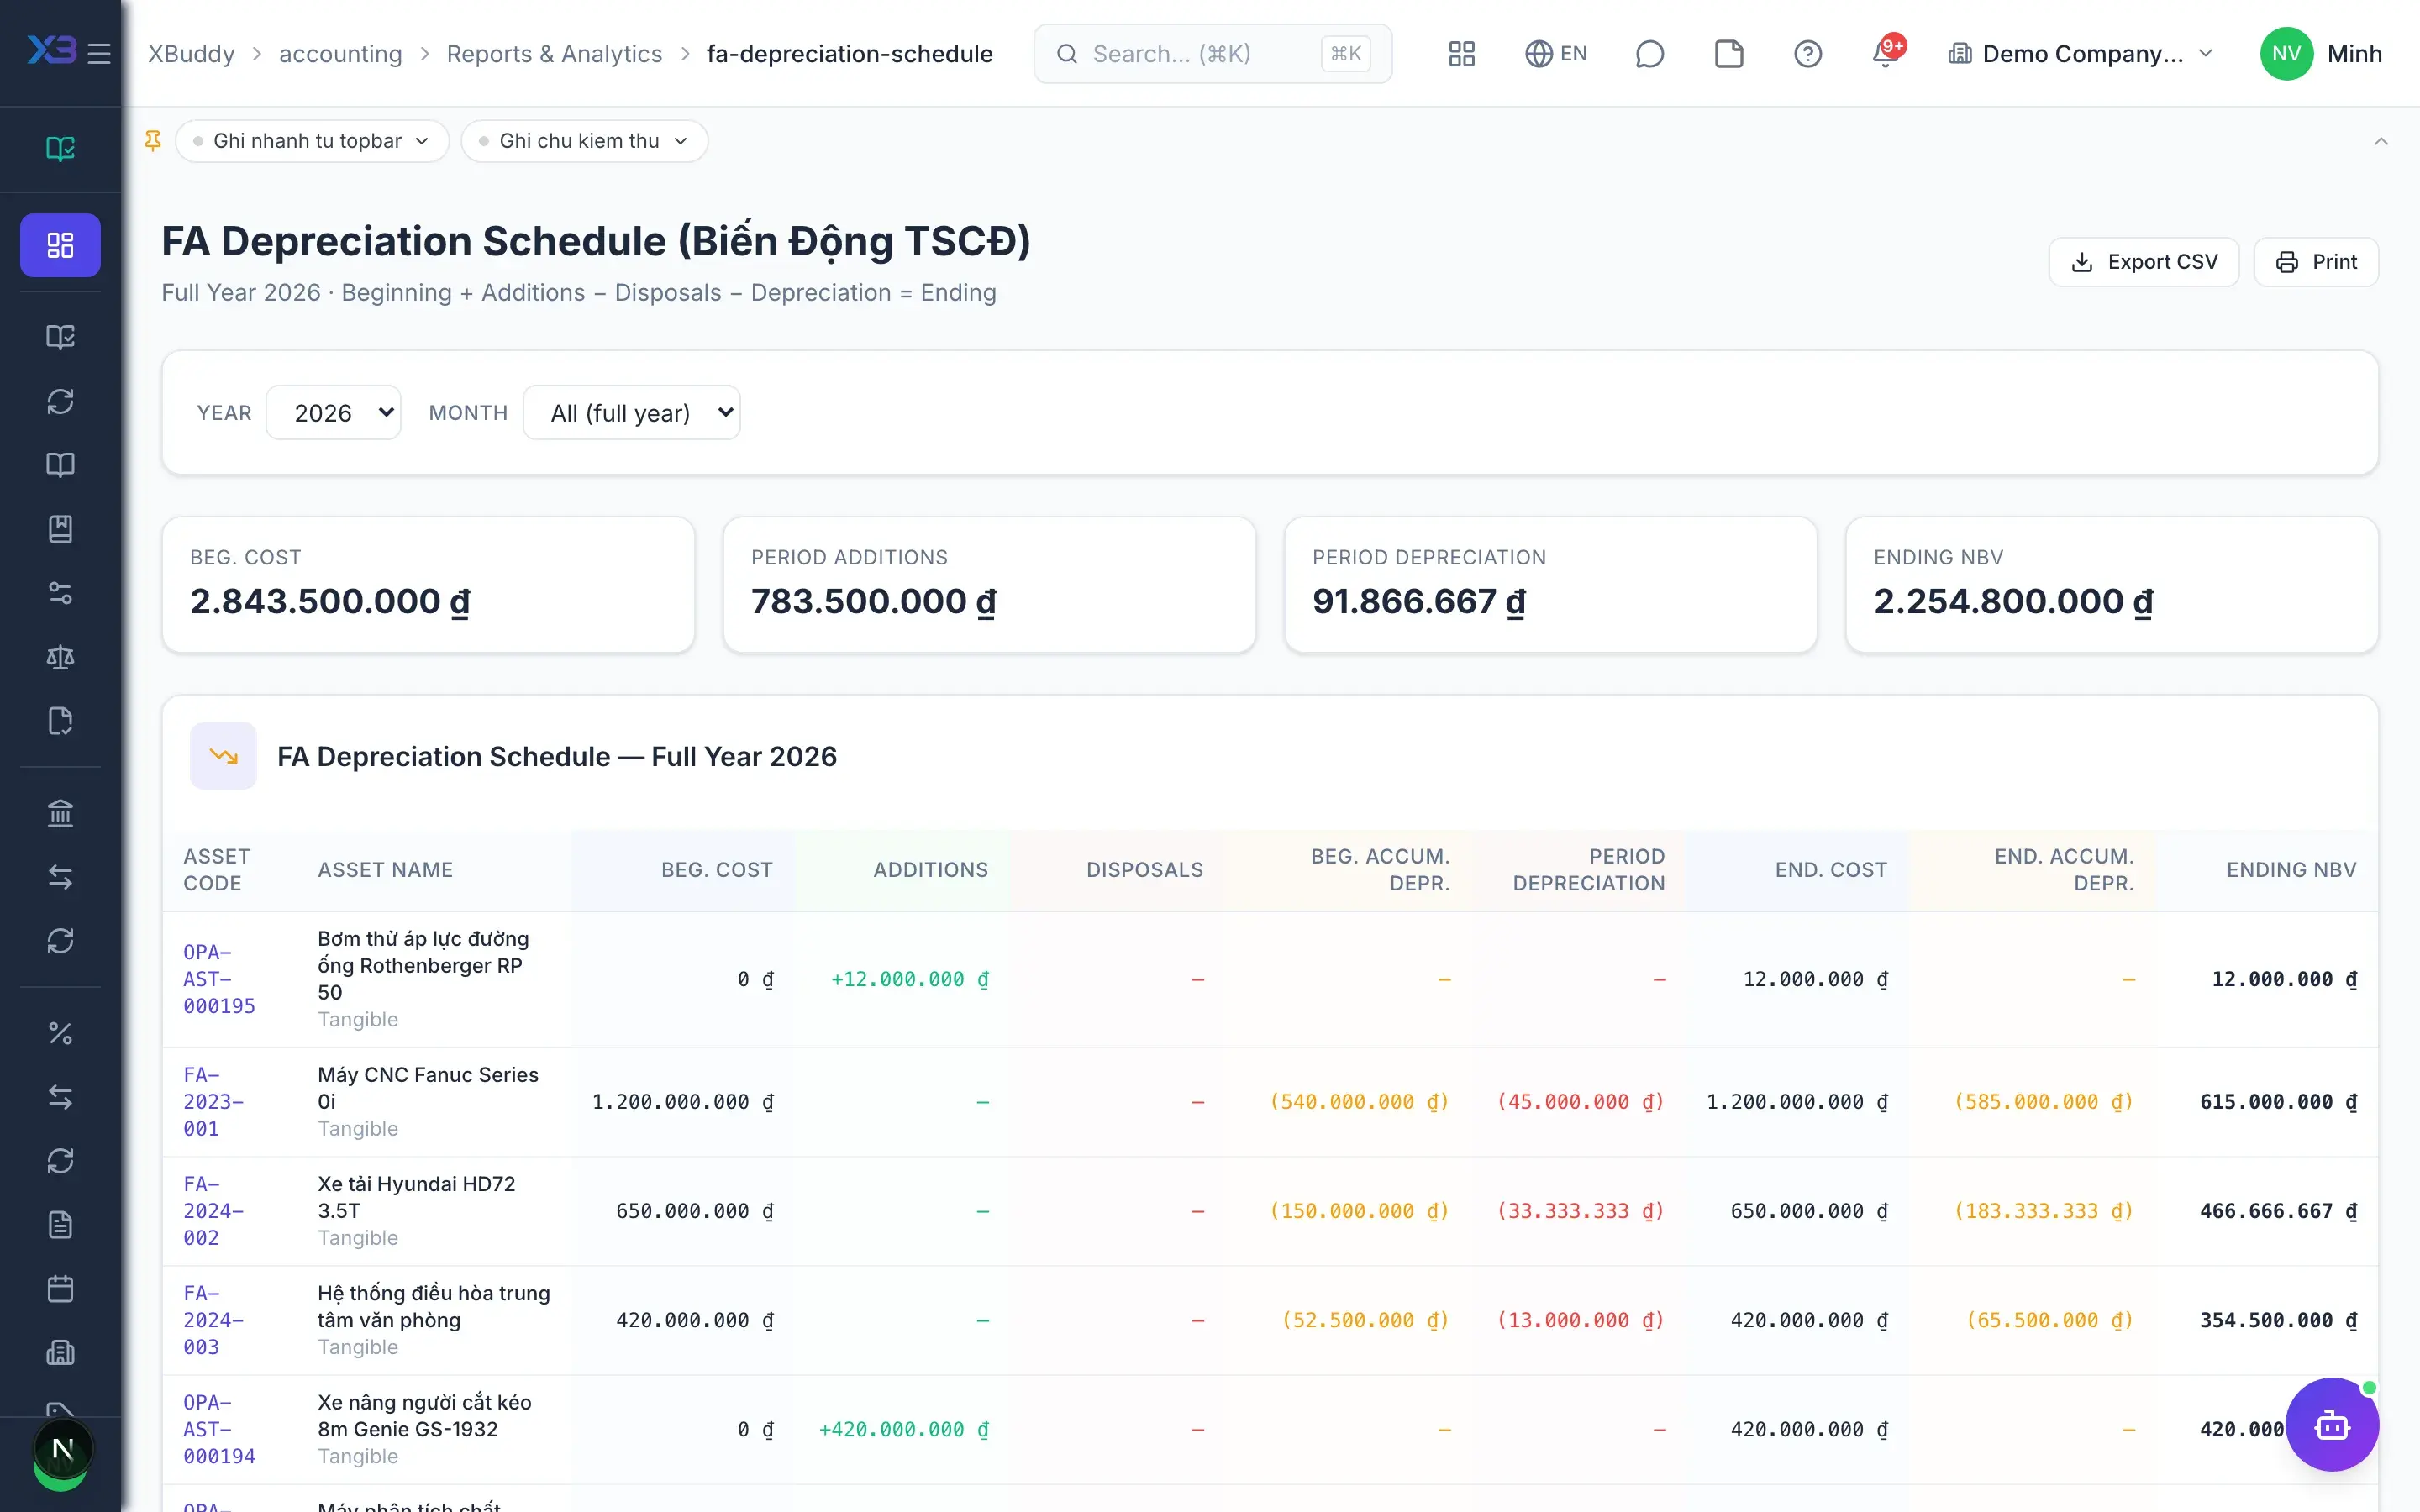Image resolution: width=2420 pixels, height=1512 pixels.
Task: Open the help question mark icon
Action: coord(1807,53)
